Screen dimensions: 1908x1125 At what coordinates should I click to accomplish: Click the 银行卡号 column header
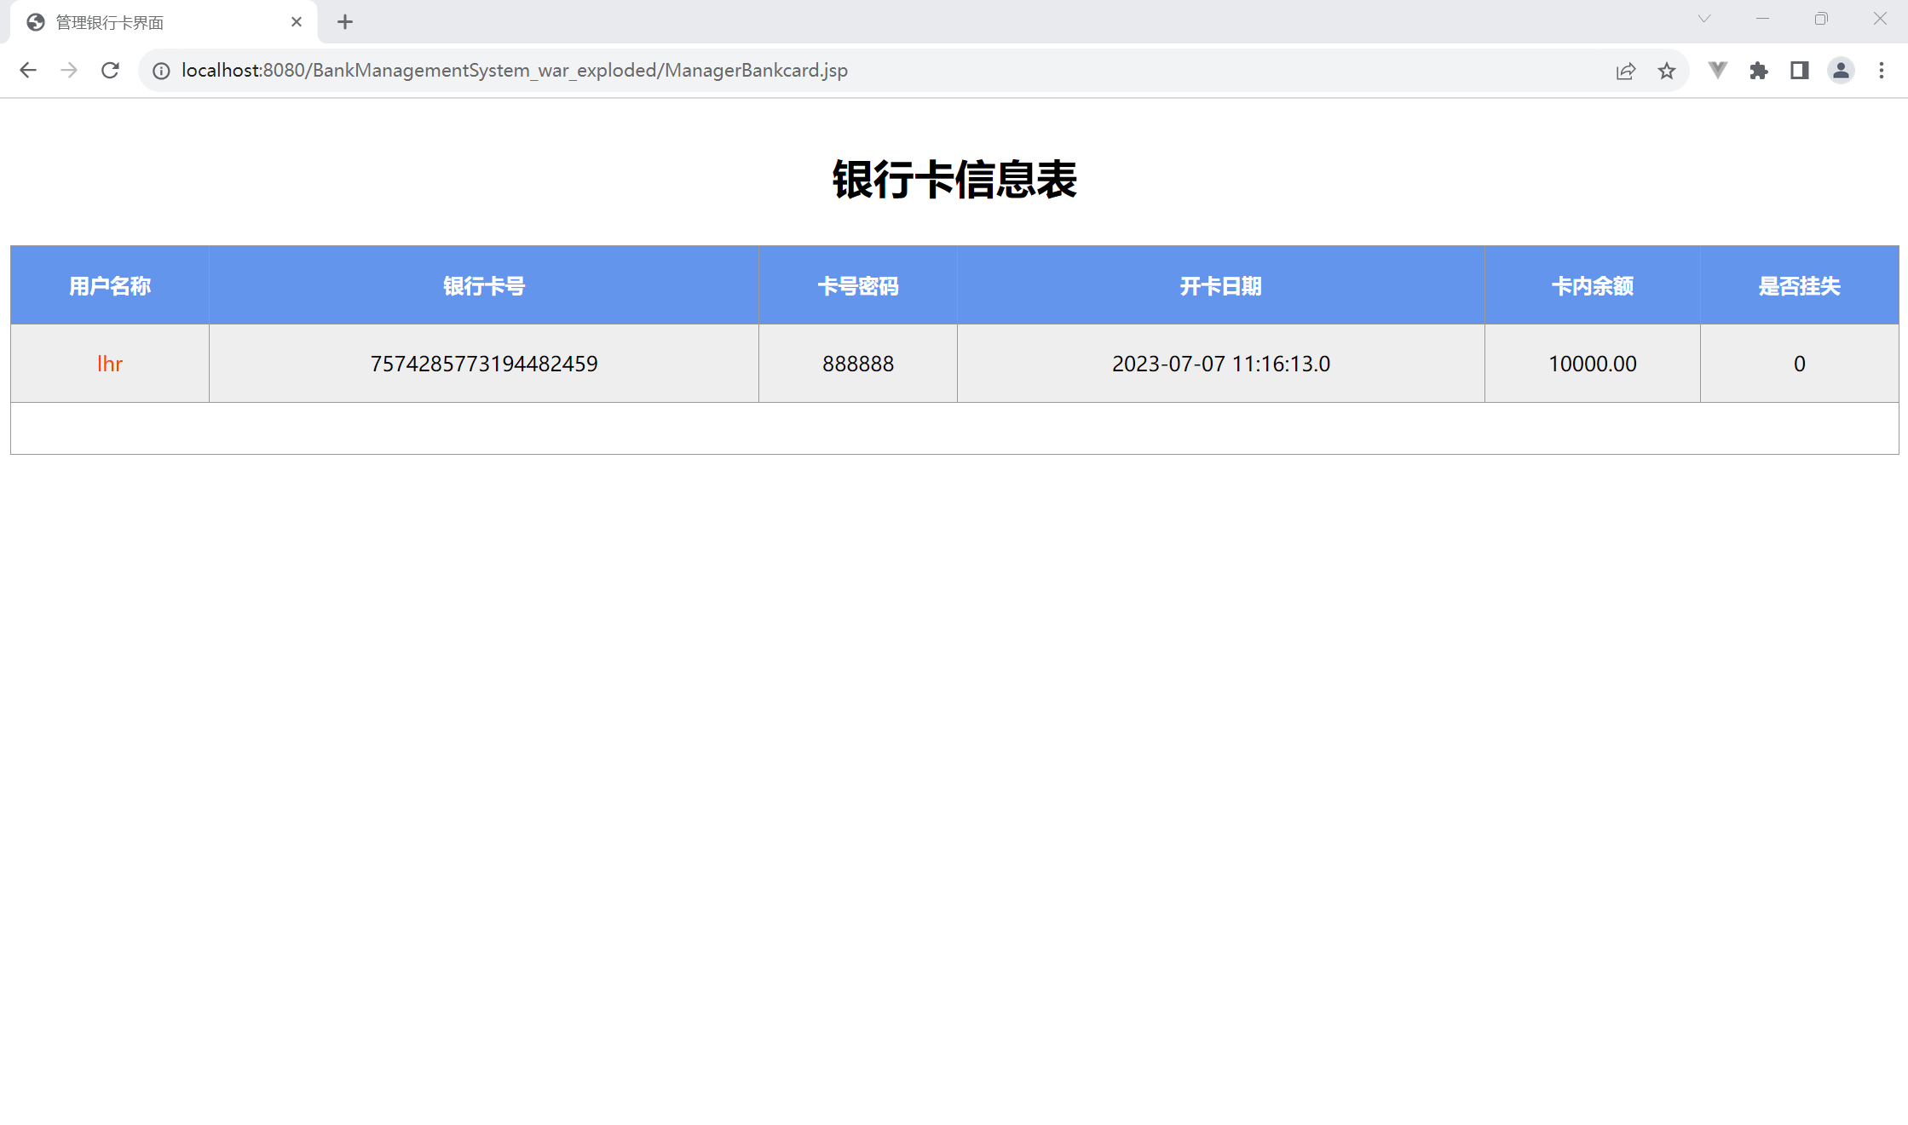(x=483, y=286)
